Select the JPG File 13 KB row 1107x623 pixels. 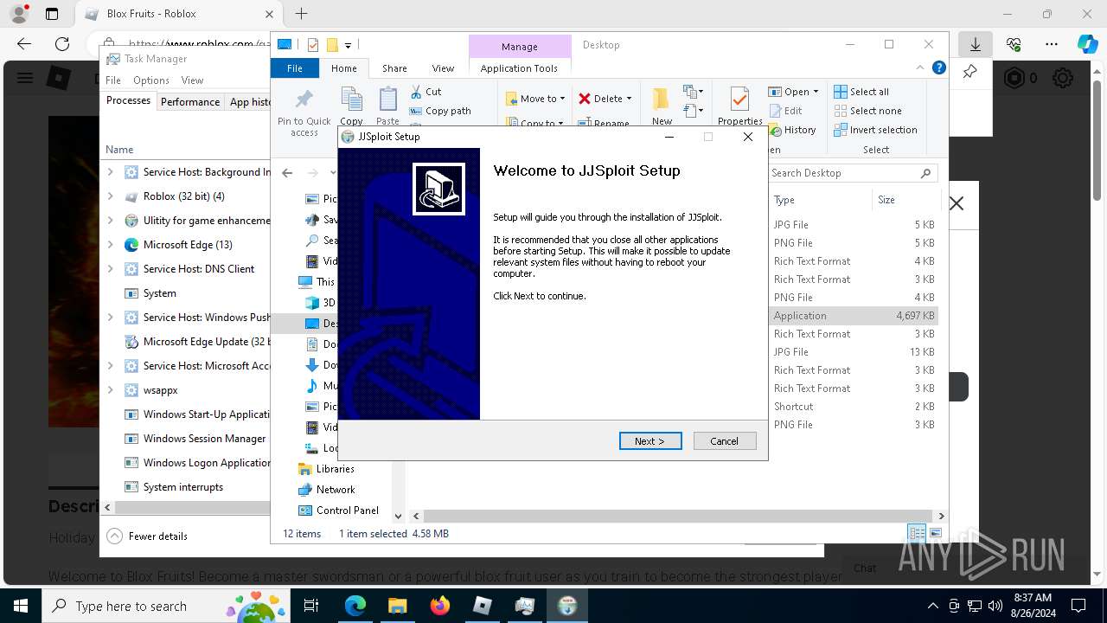pyautogui.click(x=854, y=352)
